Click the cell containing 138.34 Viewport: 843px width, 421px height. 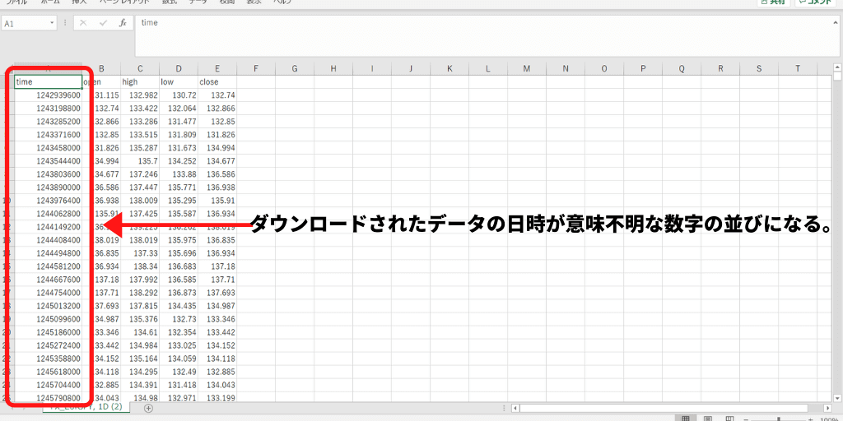[140, 266]
